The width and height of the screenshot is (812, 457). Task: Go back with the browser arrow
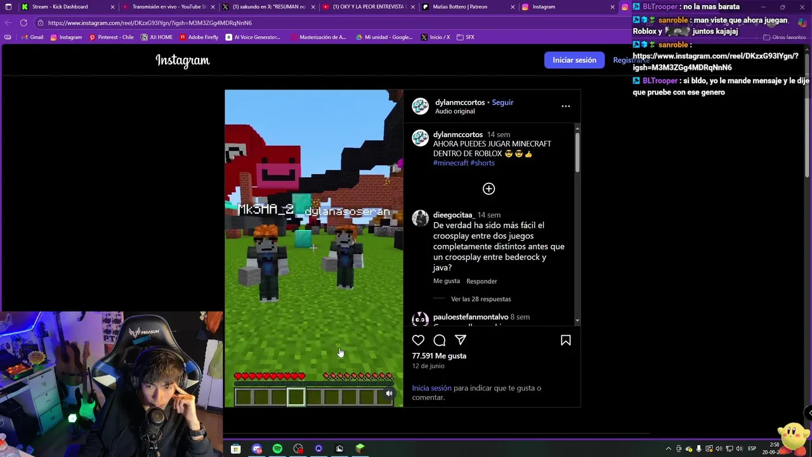click(8, 23)
